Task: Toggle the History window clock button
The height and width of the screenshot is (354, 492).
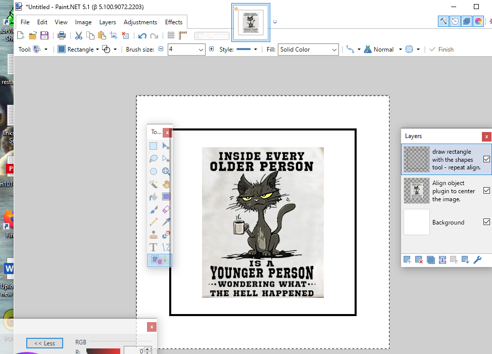Action: click(x=455, y=21)
